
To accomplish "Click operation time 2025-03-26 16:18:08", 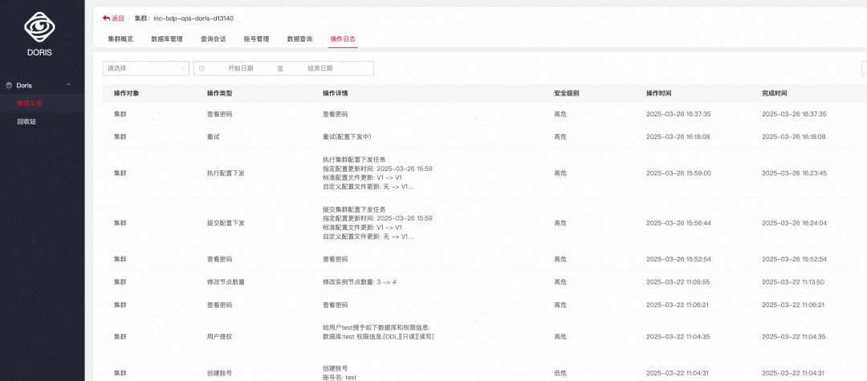I will (x=678, y=136).
